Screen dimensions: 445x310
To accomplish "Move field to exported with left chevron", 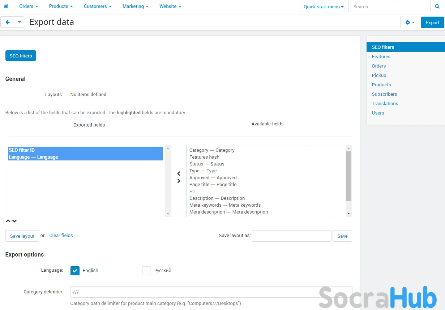I will tap(179, 174).
